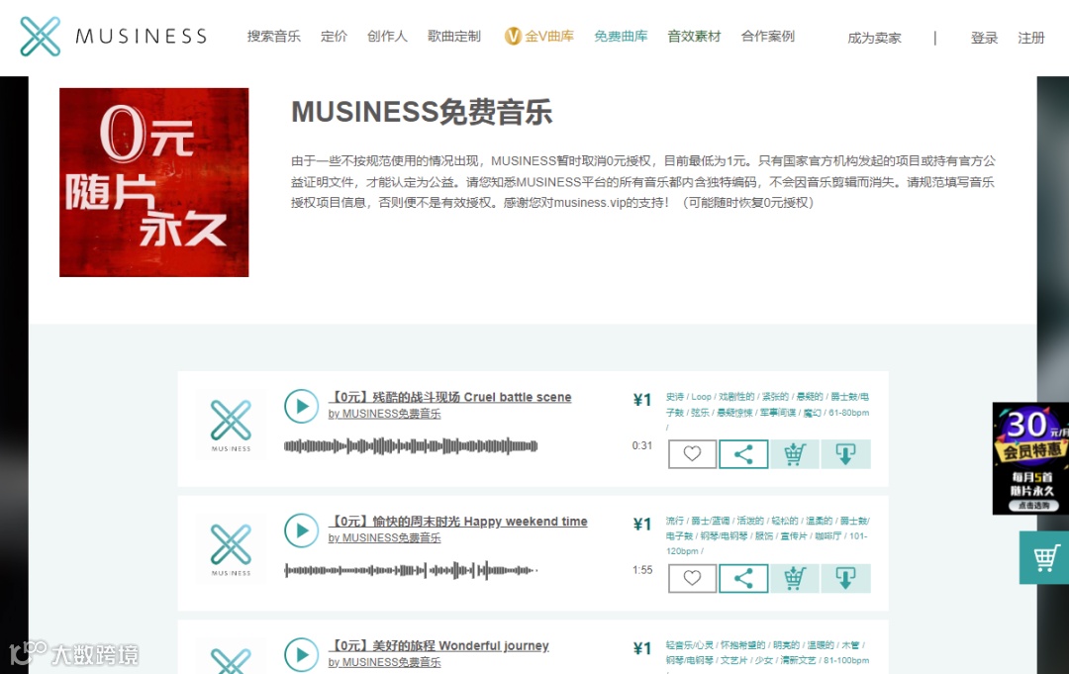
Task: Favorite the Cruel battle scene track with heart
Action: click(x=692, y=454)
